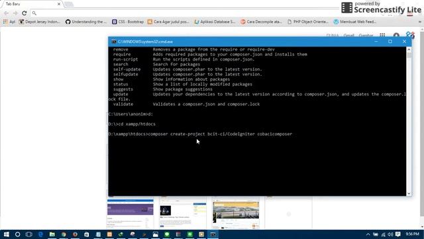Screen dimensions: 424x239
Task: Open Cortana search circle in taskbar
Action: click(x=18, y=234)
